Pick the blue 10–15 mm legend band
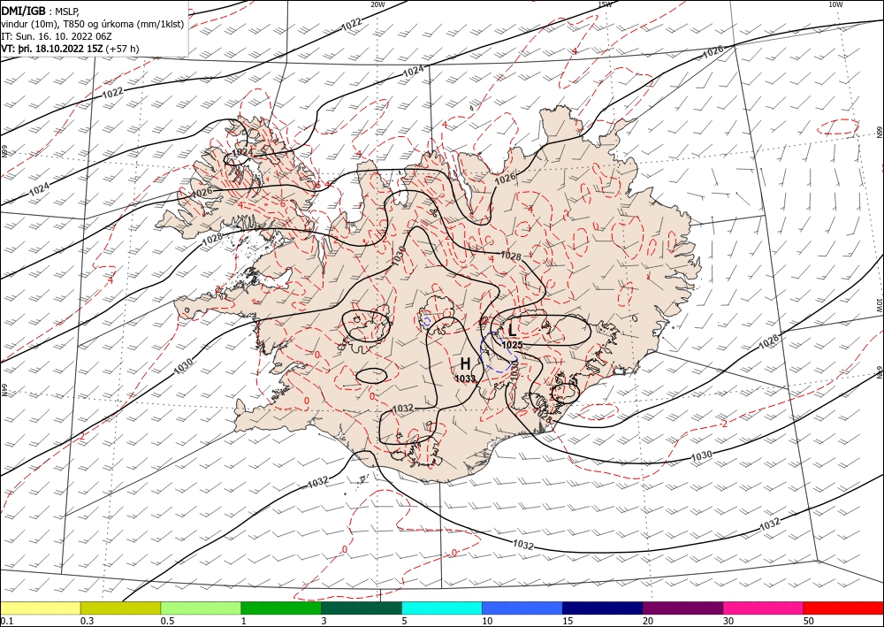The image size is (884, 627). tap(522, 608)
